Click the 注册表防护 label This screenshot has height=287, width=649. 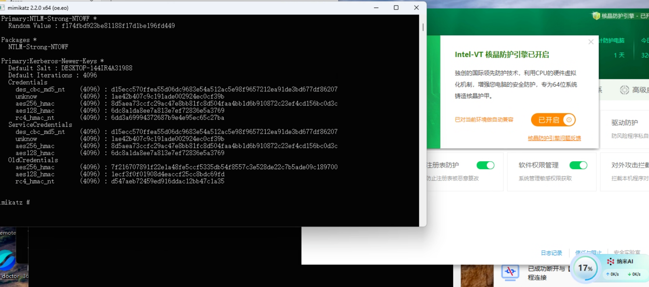(443, 165)
